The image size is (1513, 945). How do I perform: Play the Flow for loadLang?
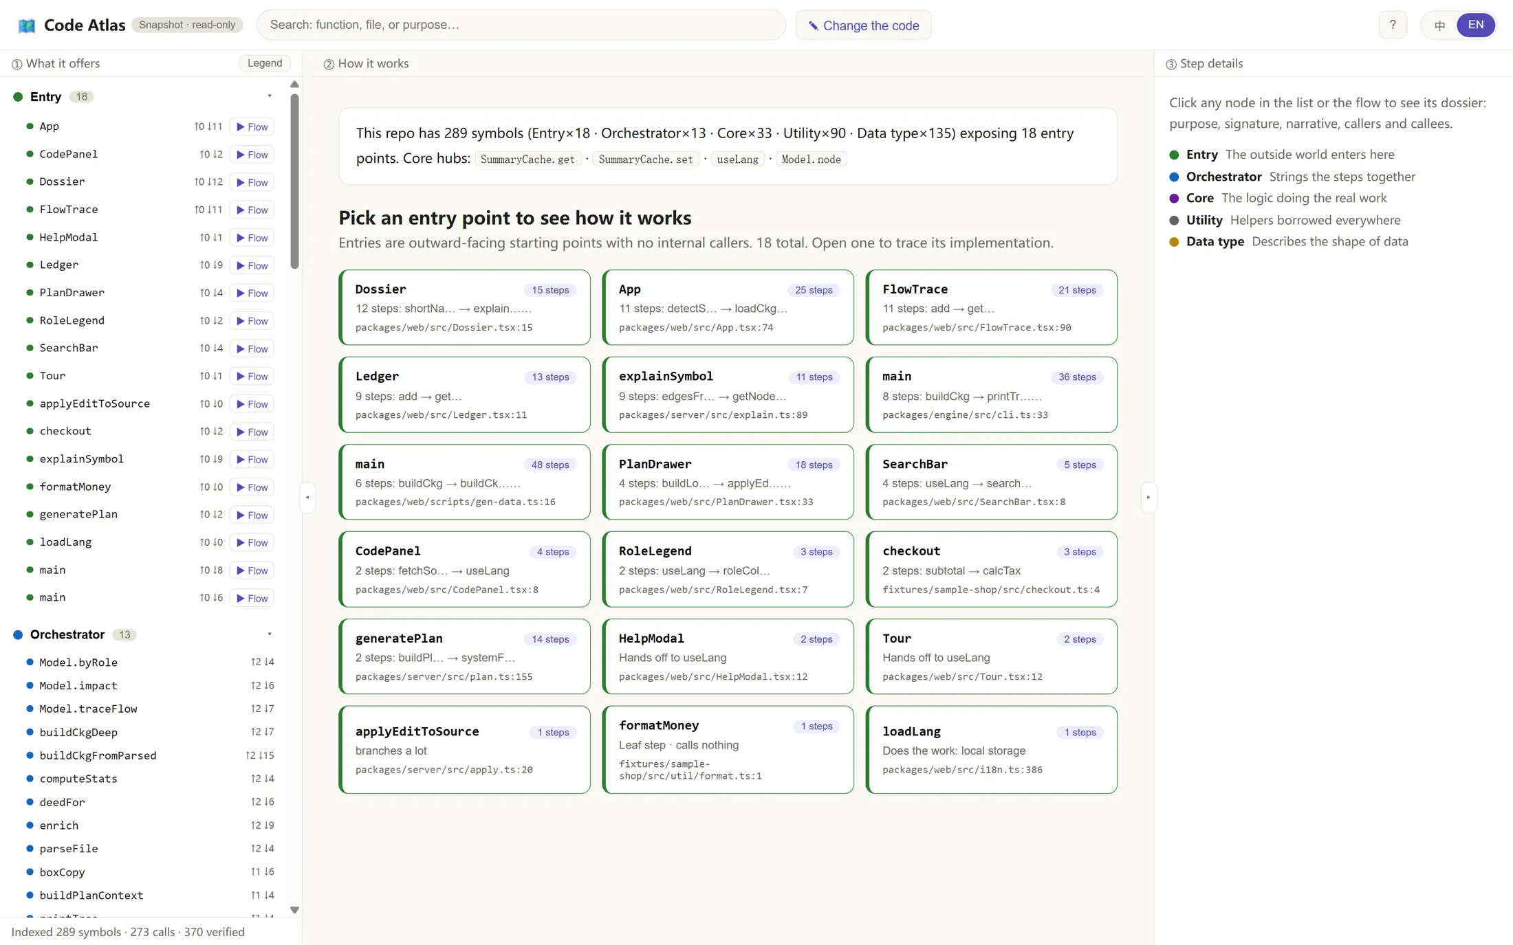click(252, 542)
